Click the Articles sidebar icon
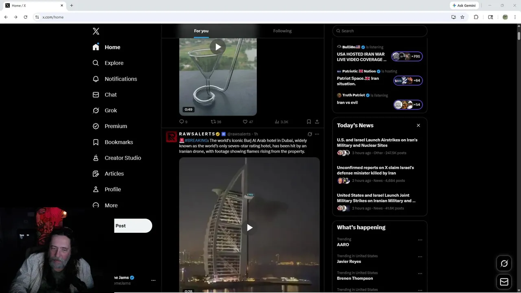Image resolution: width=521 pixels, height=293 pixels. (x=96, y=173)
